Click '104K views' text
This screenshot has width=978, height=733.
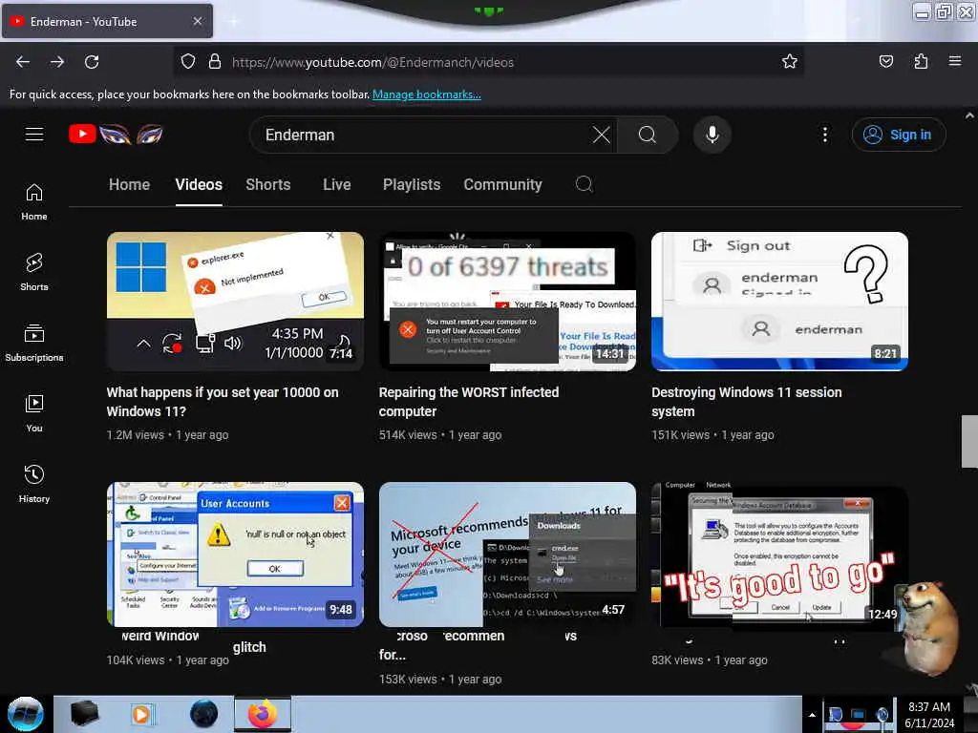136,660
